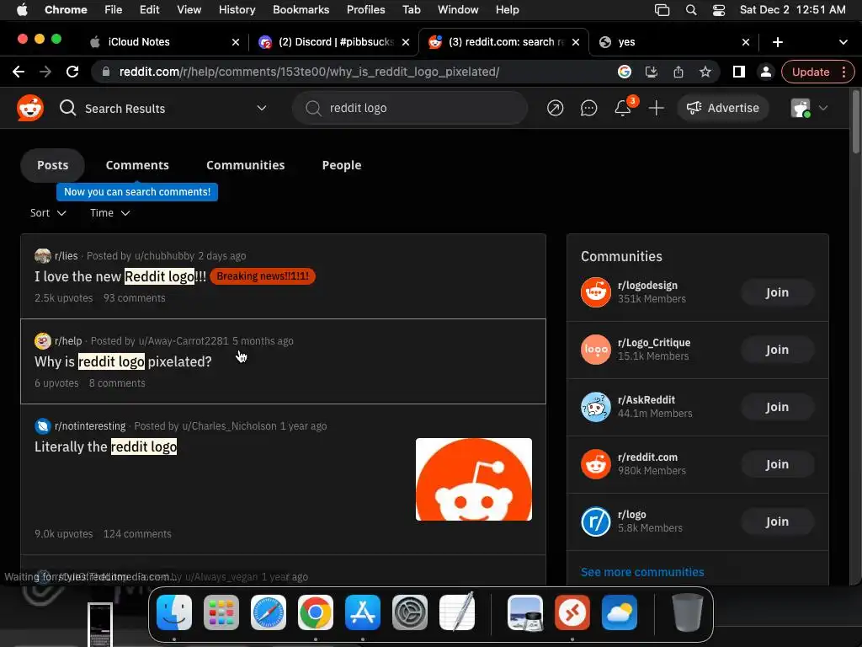Click the share page icon in address bar
Image resolution: width=862 pixels, height=647 pixels.
678,72
